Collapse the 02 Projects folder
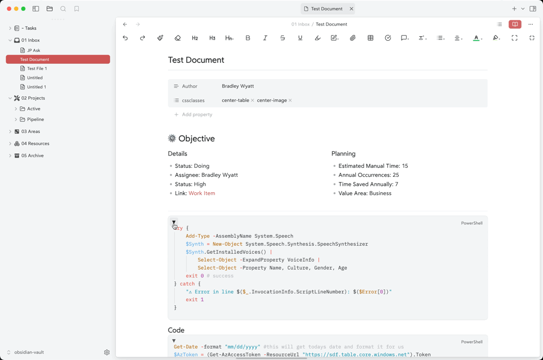This screenshot has height=360, width=543. [10, 98]
